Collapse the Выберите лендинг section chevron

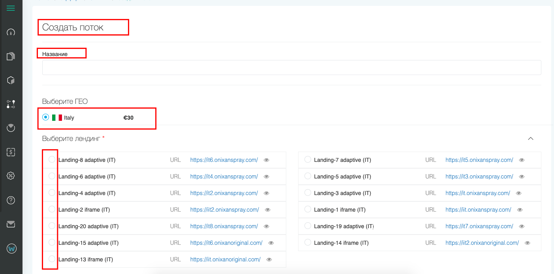pos(531,139)
